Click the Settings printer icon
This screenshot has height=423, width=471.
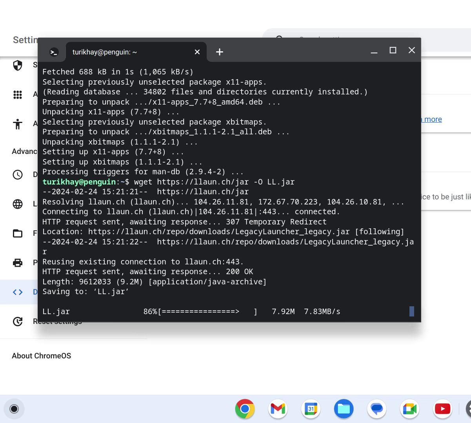18,263
